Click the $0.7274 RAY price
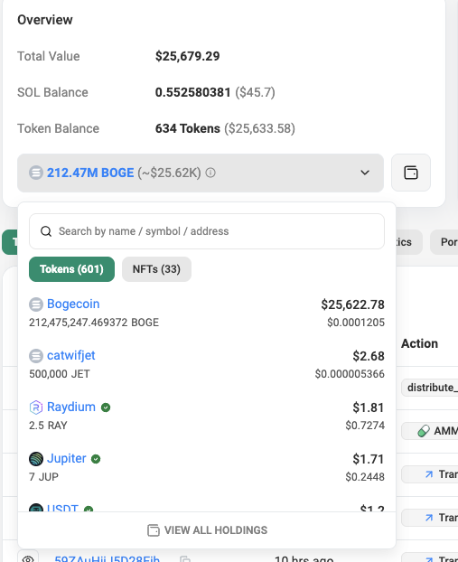The image size is (458, 562). (365, 426)
